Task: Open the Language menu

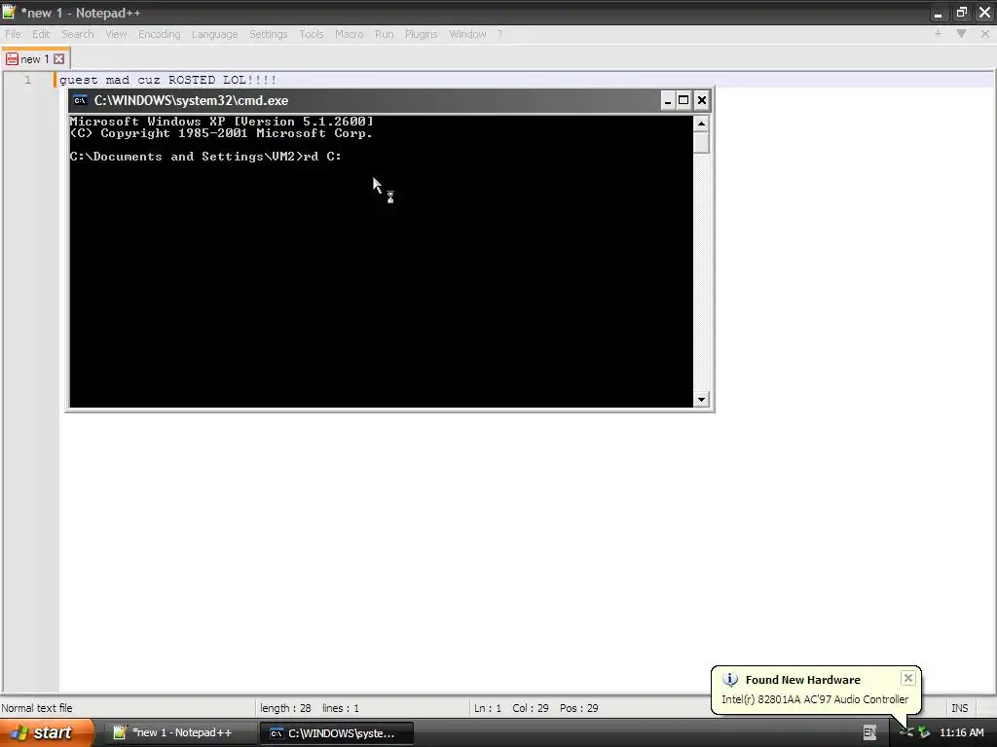Action: pyautogui.click(x=215, y=34)
